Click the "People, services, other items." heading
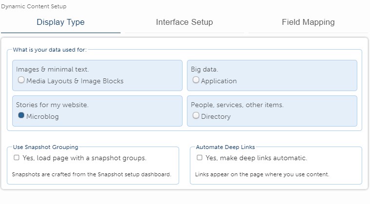 pyautogui.click(x=237, y=105)
